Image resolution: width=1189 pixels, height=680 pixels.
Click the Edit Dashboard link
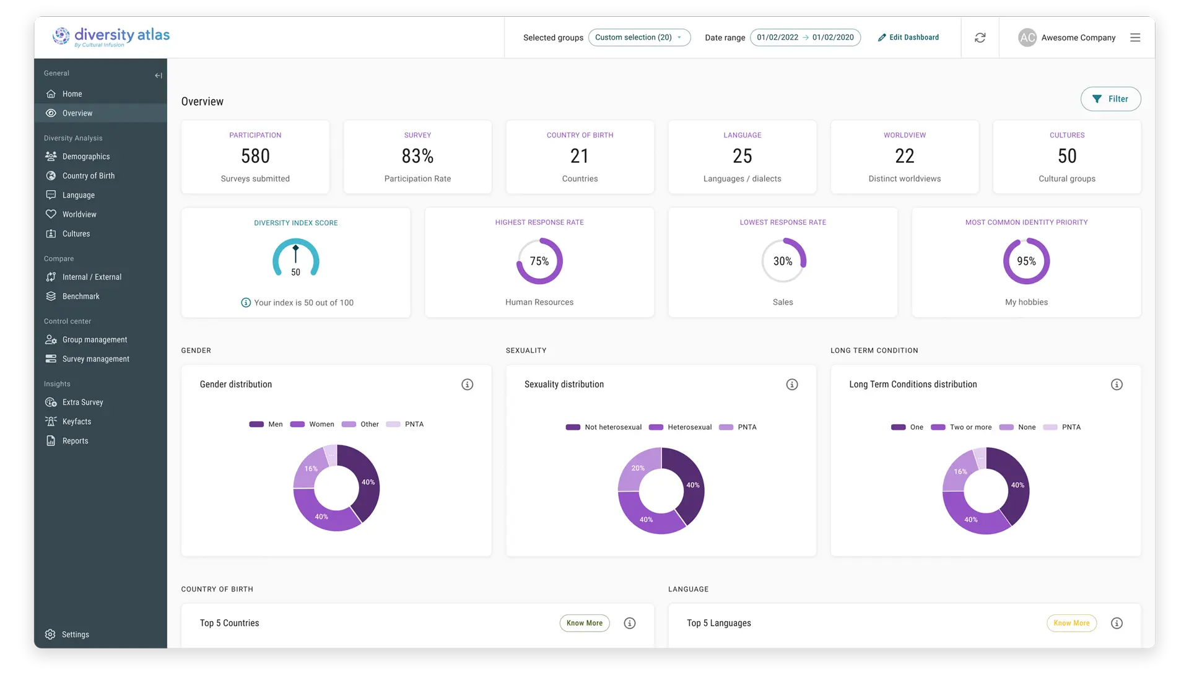coord(908,38)
